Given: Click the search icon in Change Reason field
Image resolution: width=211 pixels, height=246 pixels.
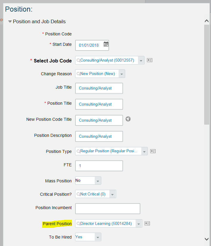Looking at the screenshot, I should [x=78, y=74].
